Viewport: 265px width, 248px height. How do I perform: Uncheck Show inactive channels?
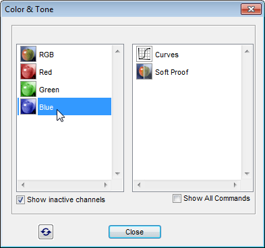(x=21, y=199)
